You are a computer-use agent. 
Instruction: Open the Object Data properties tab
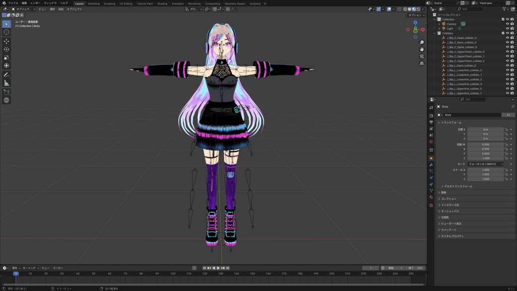tap(431, 190)
